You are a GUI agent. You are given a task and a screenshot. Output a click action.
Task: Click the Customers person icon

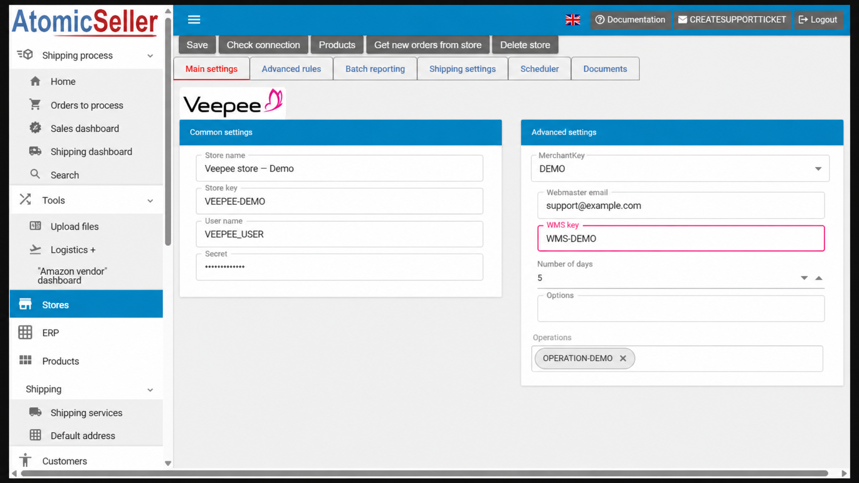(x=25, y=460)
